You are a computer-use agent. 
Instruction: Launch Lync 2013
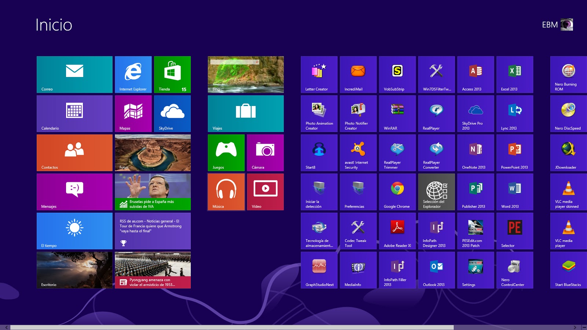click(x=515, y=114)
